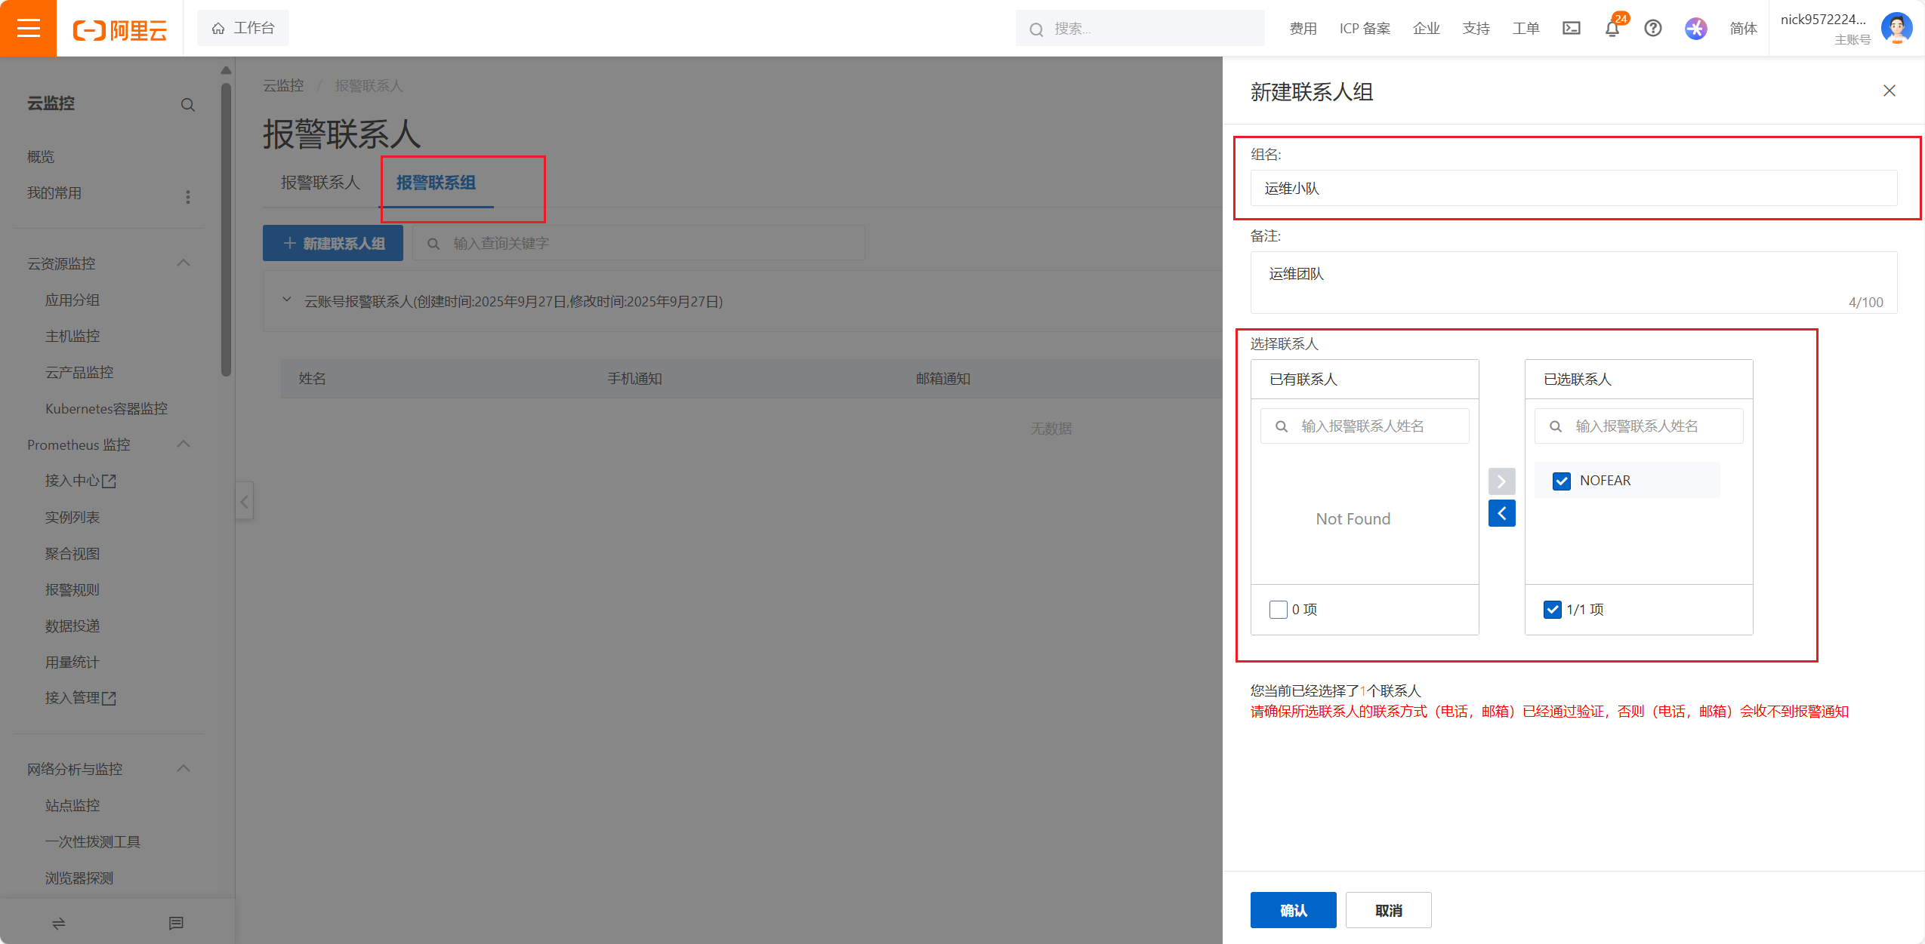Collapse the Prometheus 监控 section
The width and height of the screenshot is (1925, 944).
tap(184, 444)
